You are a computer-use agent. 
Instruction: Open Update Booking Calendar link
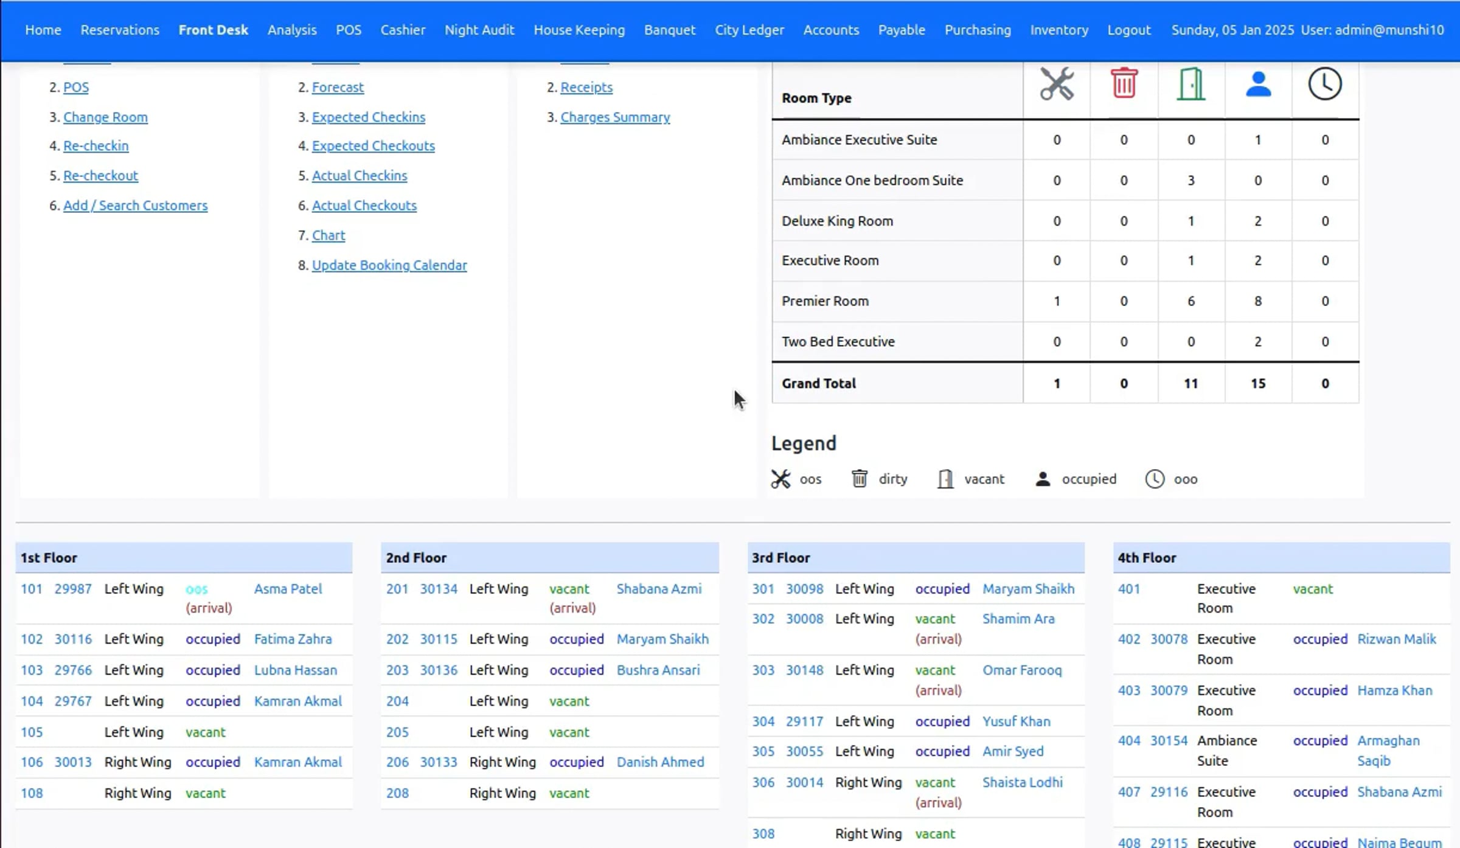tap(389, 265)
